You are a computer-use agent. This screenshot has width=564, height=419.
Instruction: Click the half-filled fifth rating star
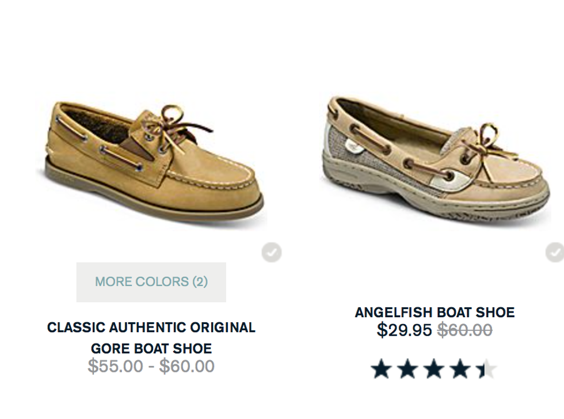click(486, 370)
